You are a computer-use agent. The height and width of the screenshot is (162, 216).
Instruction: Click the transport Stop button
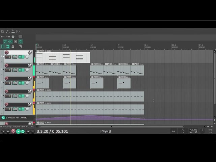tap(28, 131)
